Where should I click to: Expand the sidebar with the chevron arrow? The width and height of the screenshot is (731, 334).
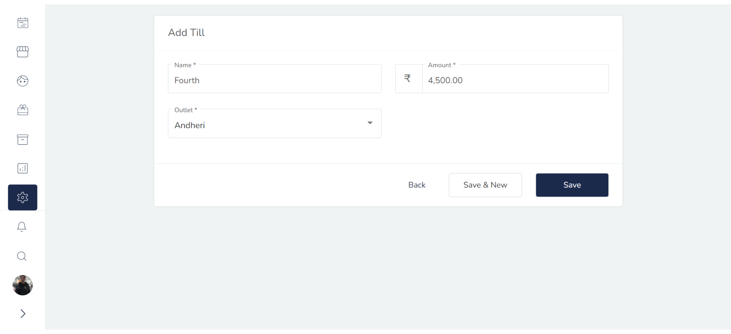pos(23,314)
